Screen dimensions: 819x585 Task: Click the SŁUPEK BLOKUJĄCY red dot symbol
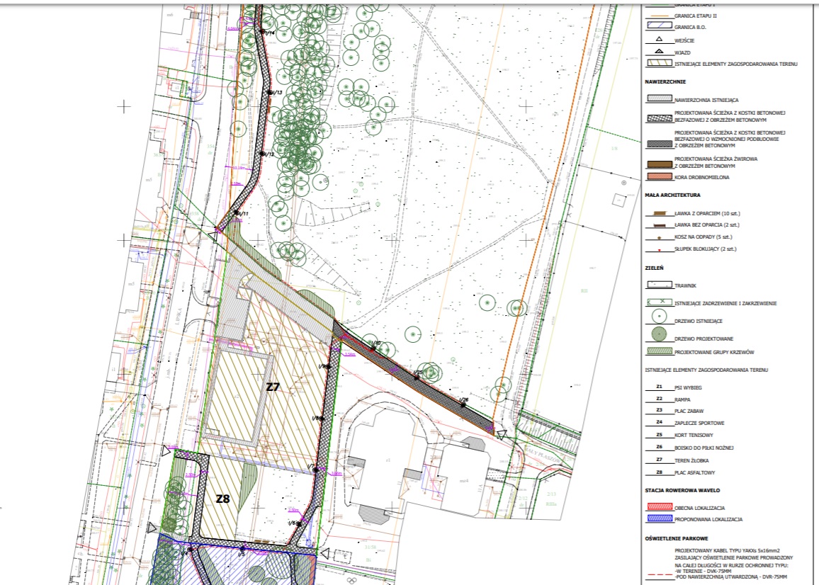[659, 250]
